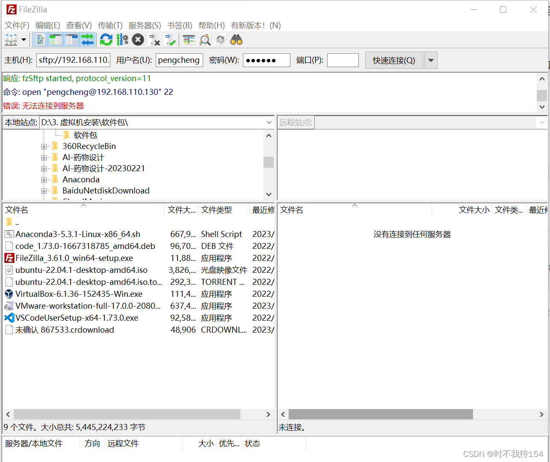Click the 快速连接(Q) button
The width and height of the screenshot is (550, 462).
click(393, 60)
